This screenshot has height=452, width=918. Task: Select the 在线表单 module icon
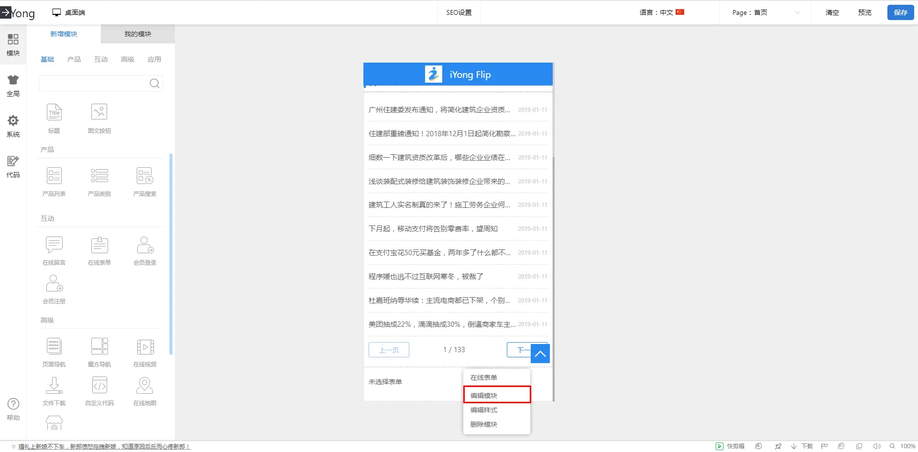pyautogui.click(x=99, y=245)
